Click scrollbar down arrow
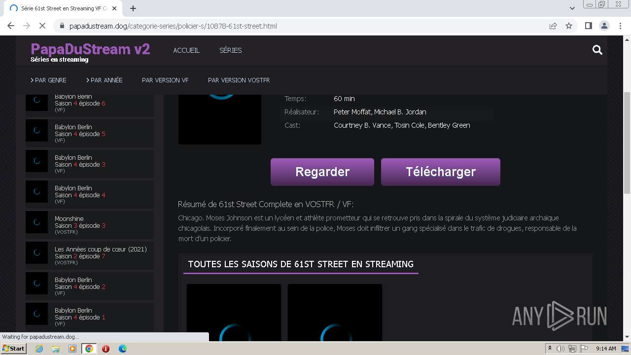This screenshot has height=355, width=631. tap(627, 337)
